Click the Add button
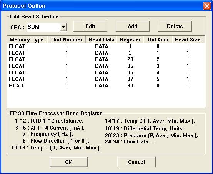213x174 pixels. click(x=132, y=26)
